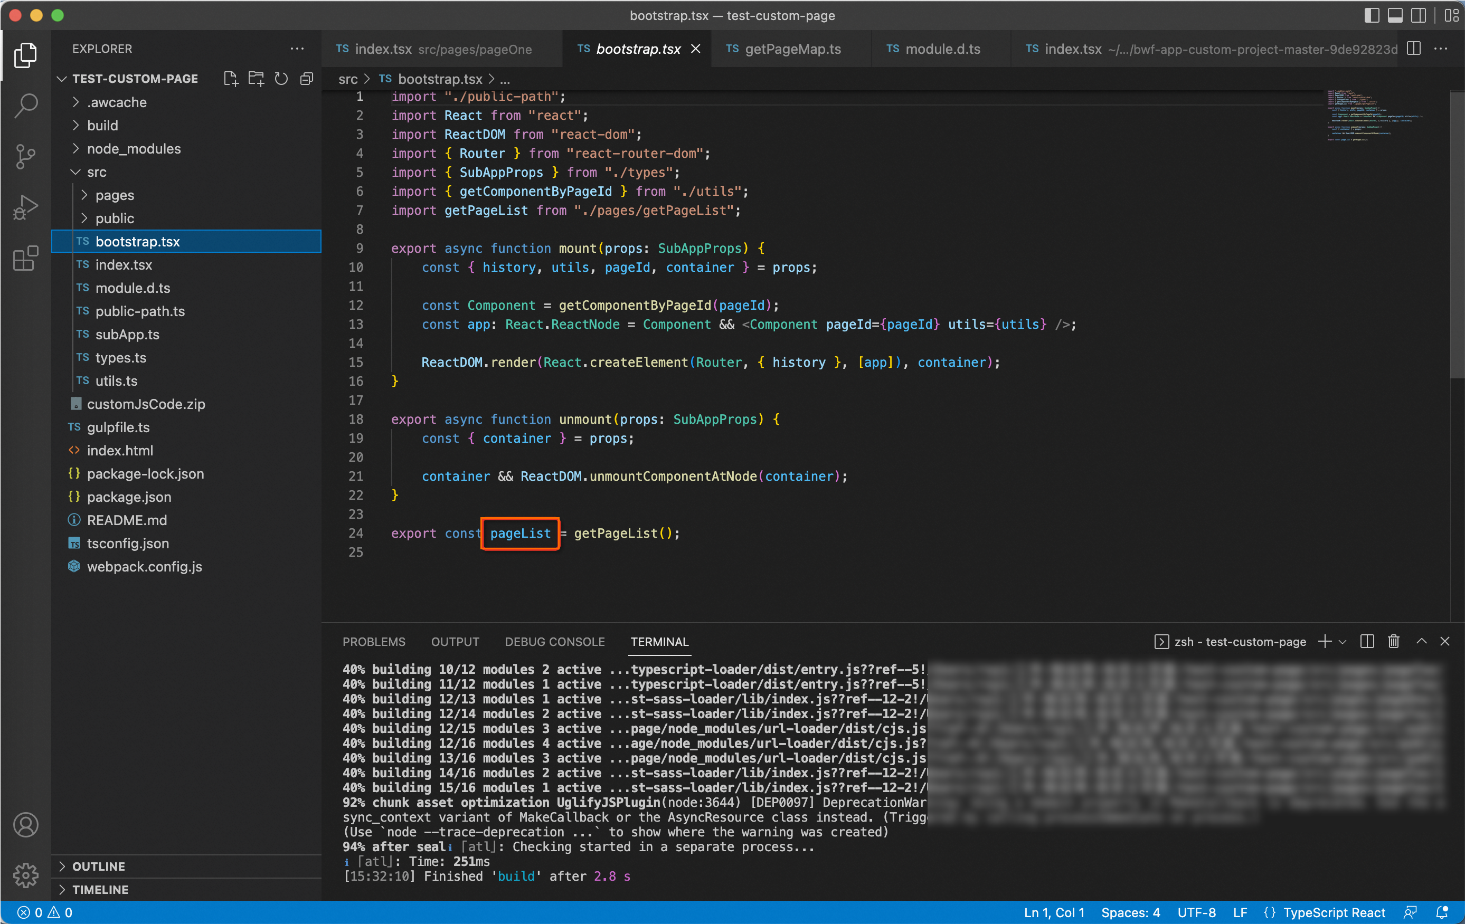The height and width of the screenshot is (924, 1465).
Task: Maximize panel size with the chevron up
Action: click(1421, 641)
